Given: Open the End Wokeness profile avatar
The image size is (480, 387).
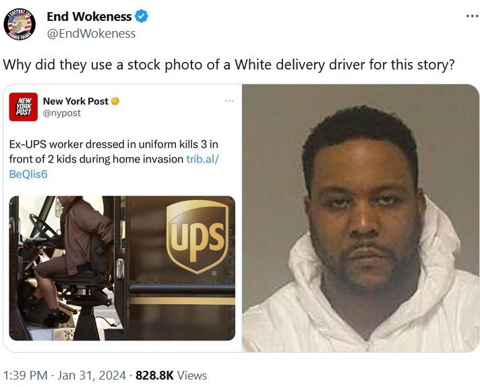Looking at the screenshot, I should point(20,24).
